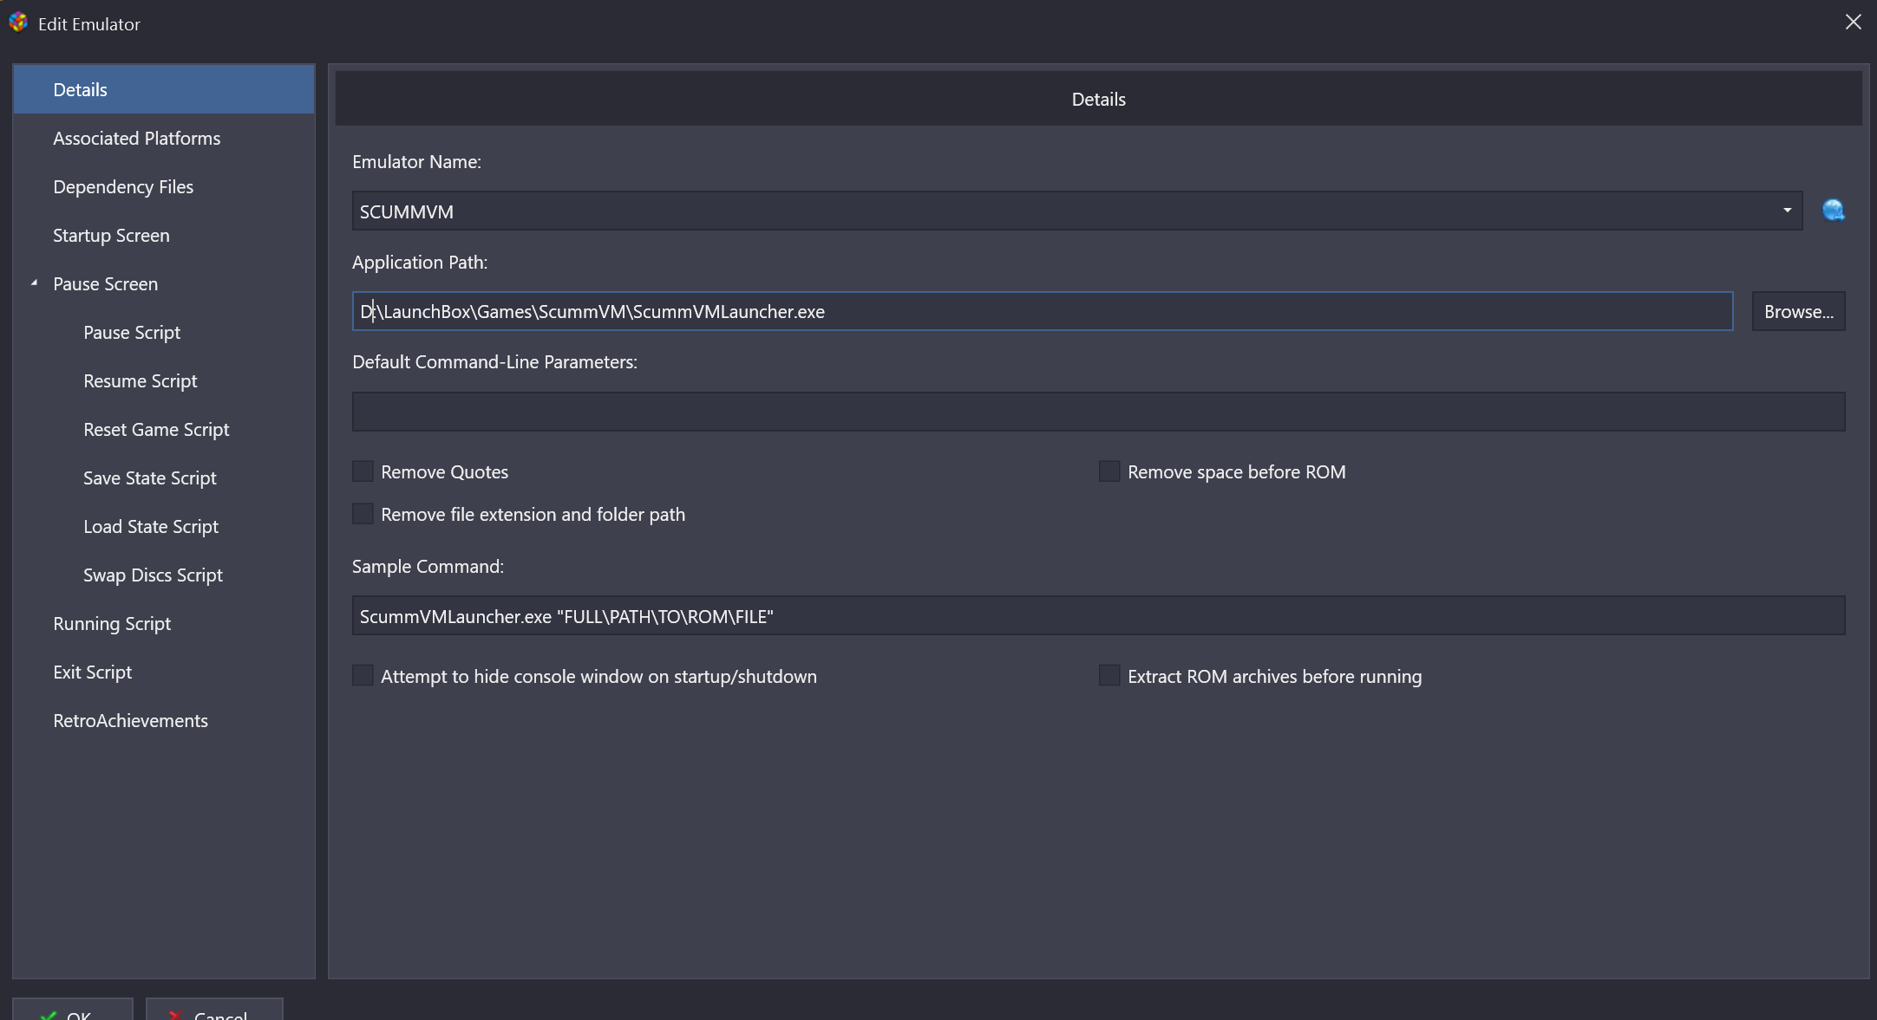The image size is (1877, 1020).
Task: Focus the Default Command-Line Parameters field
Action: pos(1098,412)
